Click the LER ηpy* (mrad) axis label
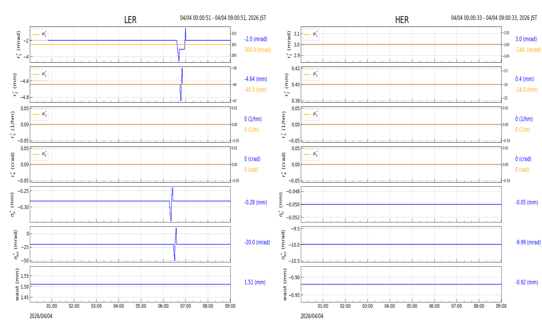This screenshot has width=542, height=332. pyautogui.click(x=15, y=244)
